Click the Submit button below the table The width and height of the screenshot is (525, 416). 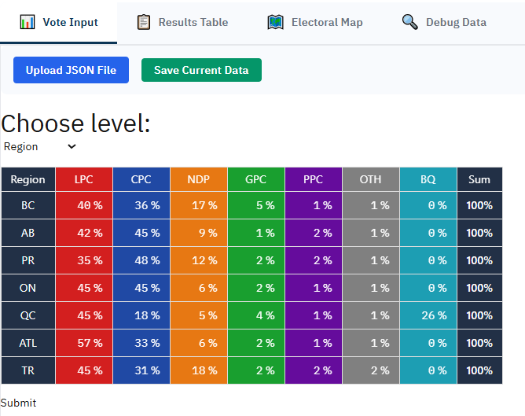pos(18,403)
